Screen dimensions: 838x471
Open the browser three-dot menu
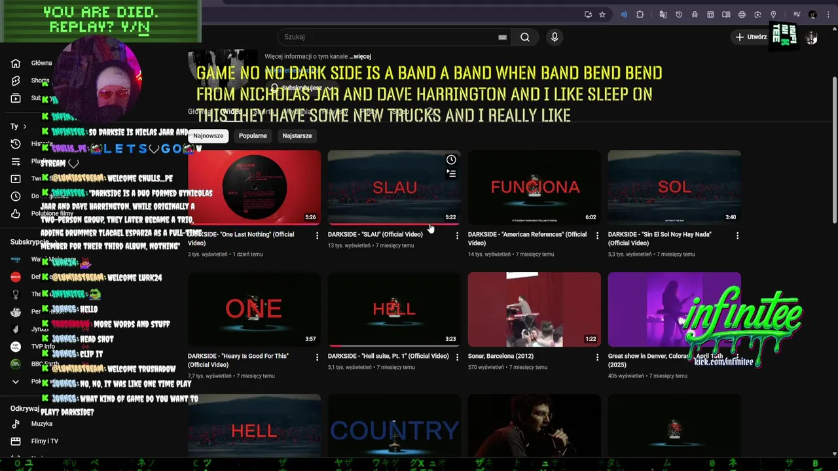pyautogui.click(x=828, y=14)
